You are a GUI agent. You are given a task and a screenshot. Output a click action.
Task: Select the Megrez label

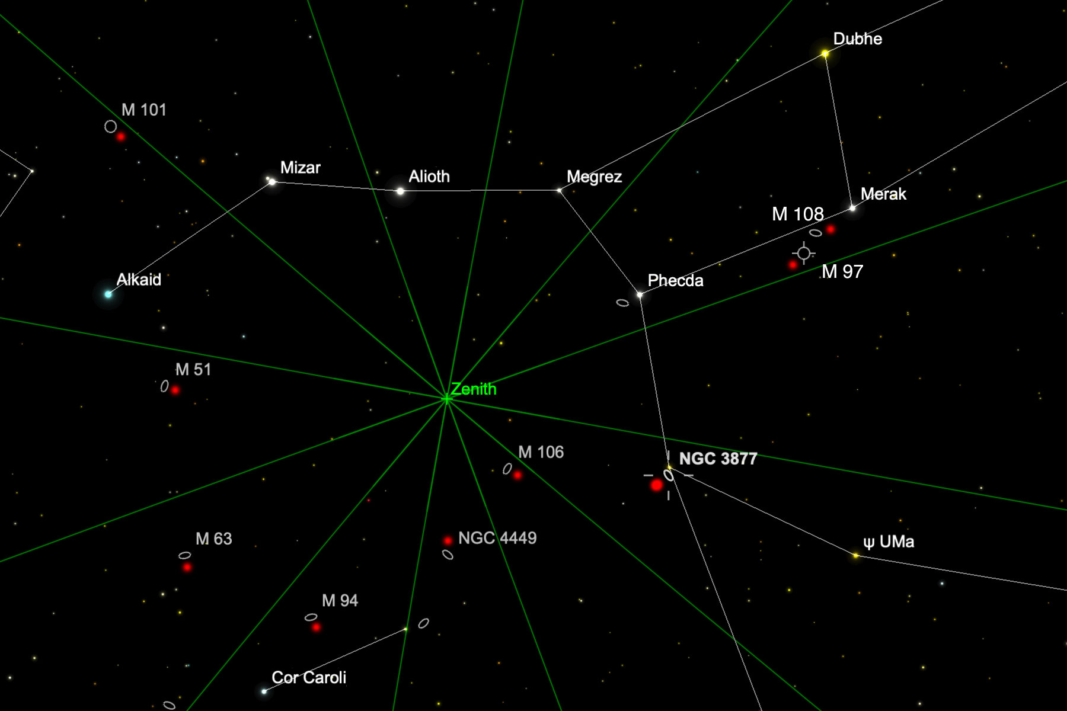click(594, 177)
